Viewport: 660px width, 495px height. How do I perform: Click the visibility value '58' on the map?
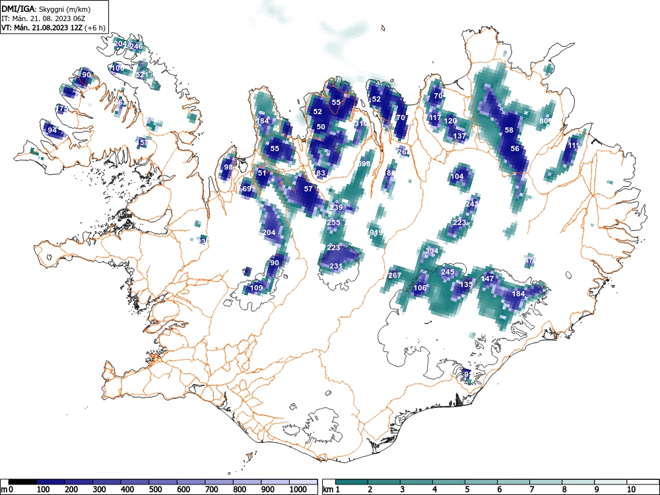coord(509,130)
